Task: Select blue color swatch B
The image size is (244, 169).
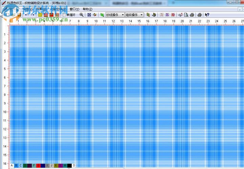Action: click(16, 165)
